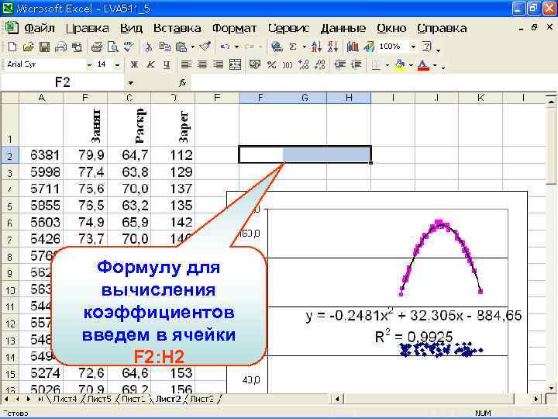The image size is (558, 419).
Task: Align text left
Action: 186,64
